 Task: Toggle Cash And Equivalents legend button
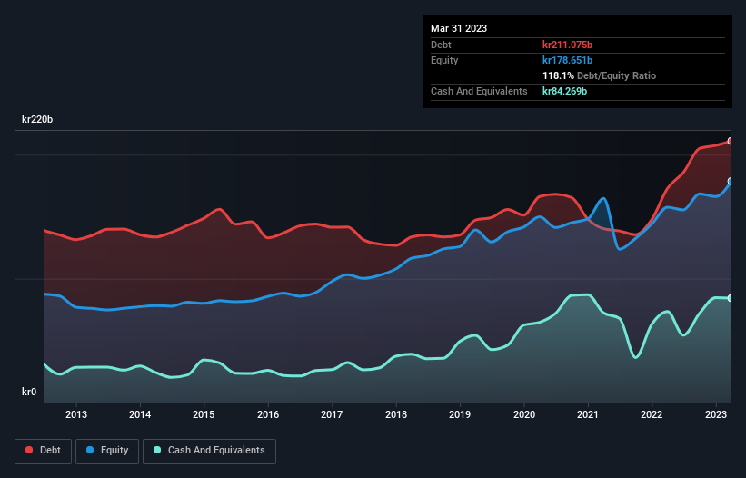pos(209,451)
